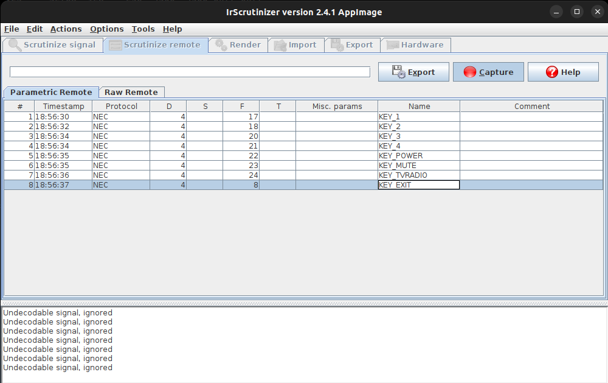Select the Export tab disk icon
Screen dimensions: 608x383
tap(337, 45)
